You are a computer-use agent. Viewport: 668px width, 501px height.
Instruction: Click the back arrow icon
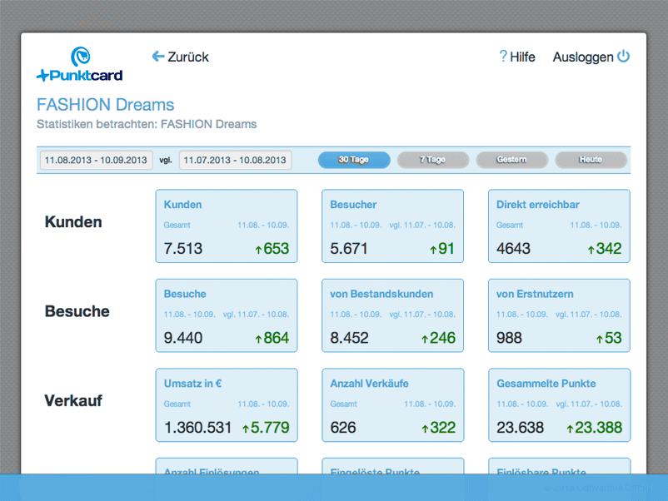(x=158, y=57)
